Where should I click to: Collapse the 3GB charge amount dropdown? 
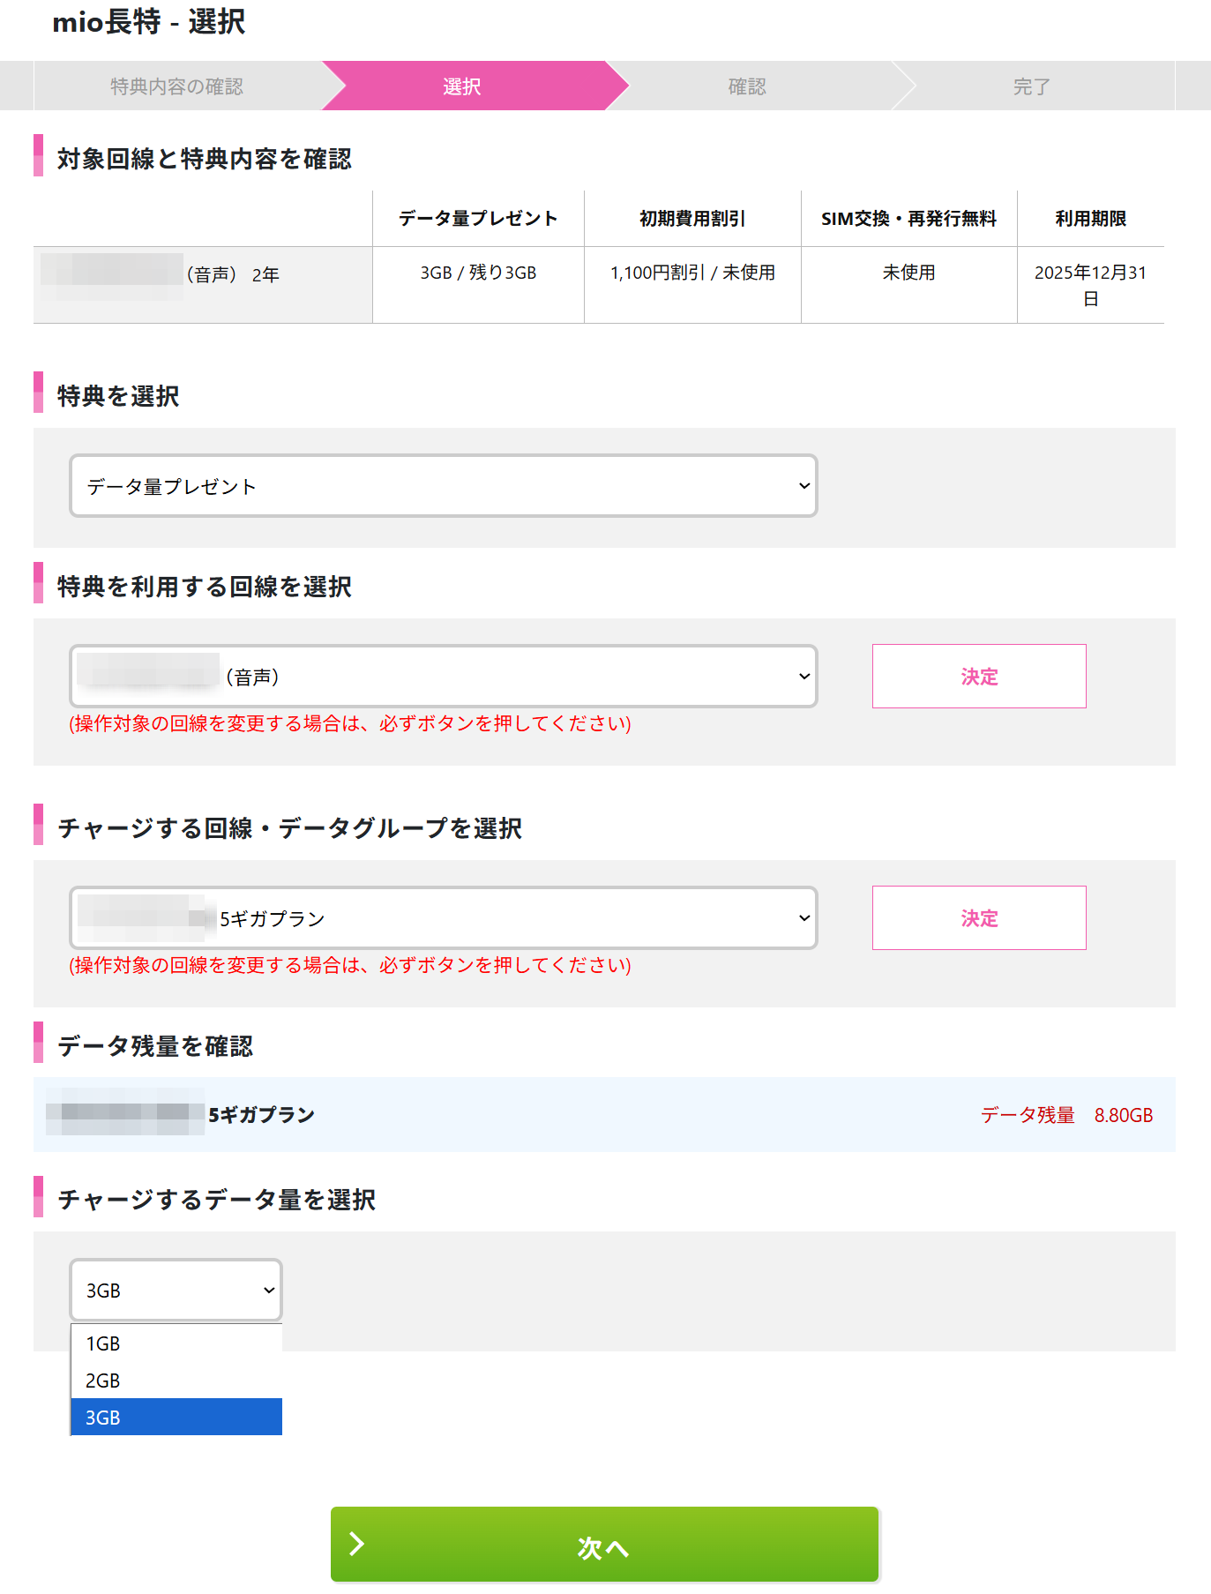click(176, 1291)
